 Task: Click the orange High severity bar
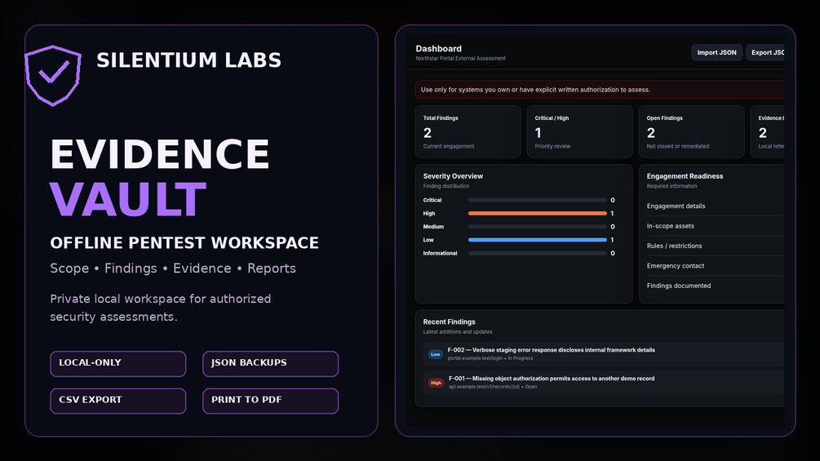[x=538, y=213]
